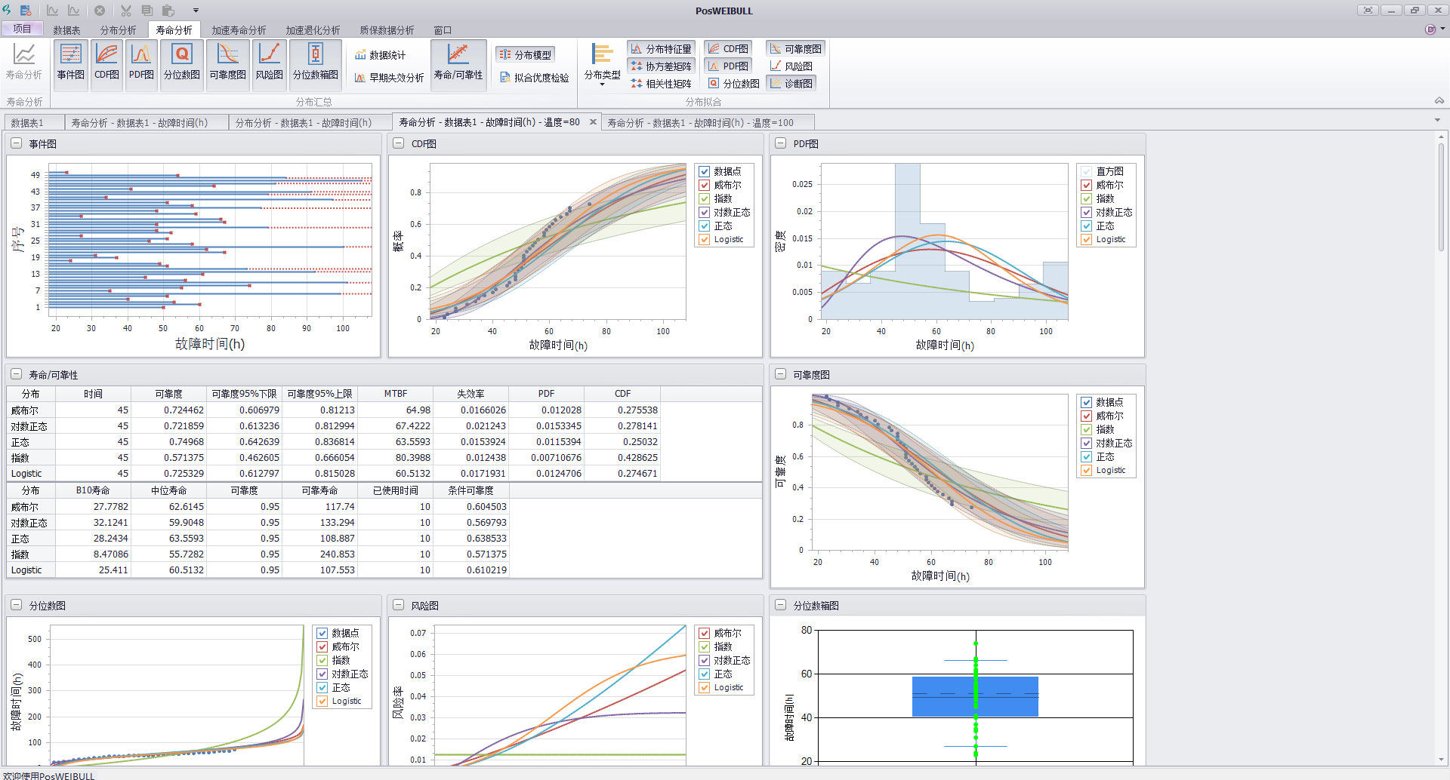This screenshot has height=780, width=1450.
Task: Toggle Logistic checkbox in 可靠度图 legend
Action: tap(1086, 471)
